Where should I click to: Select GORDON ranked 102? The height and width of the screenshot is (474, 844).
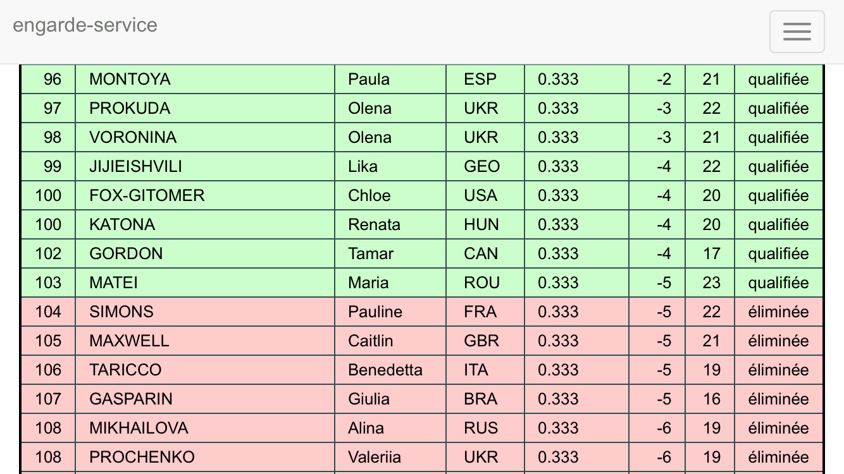pyautogui.click(x=205, y=253)
